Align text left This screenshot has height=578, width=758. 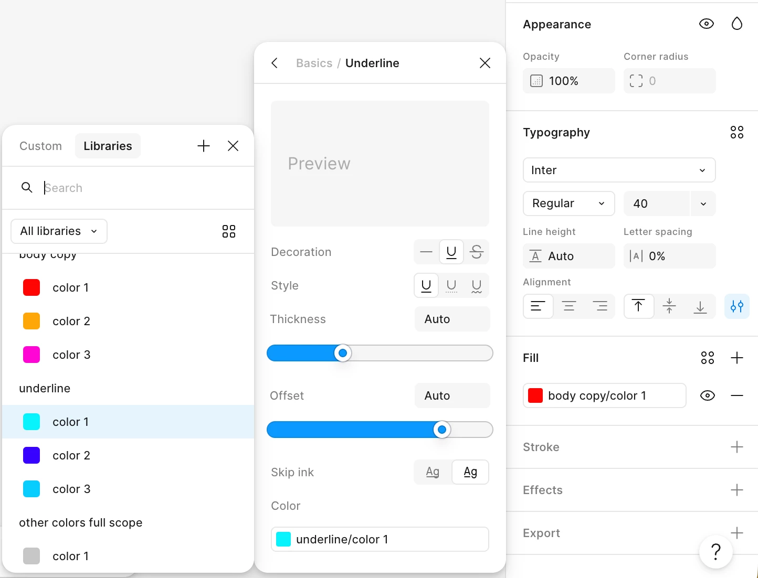pyautogui.click(x=538, y=306)
